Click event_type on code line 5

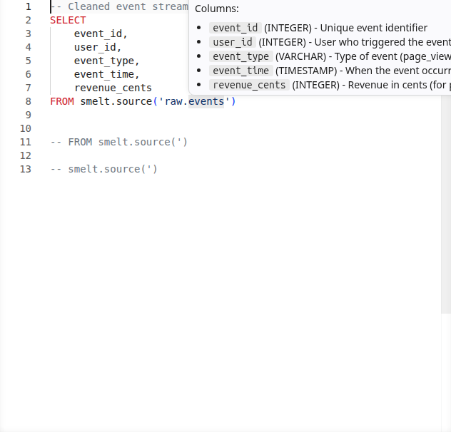pos(104,61)
